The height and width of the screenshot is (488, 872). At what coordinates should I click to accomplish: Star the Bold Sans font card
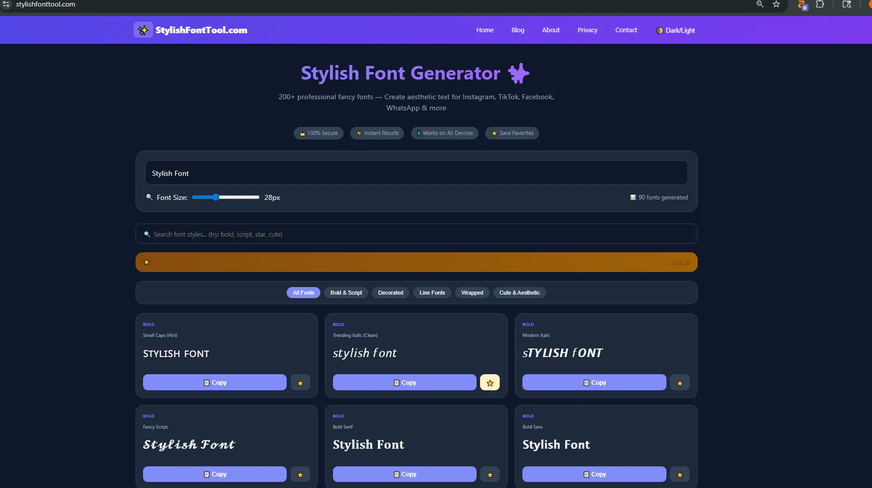click(x=680, y=474)
